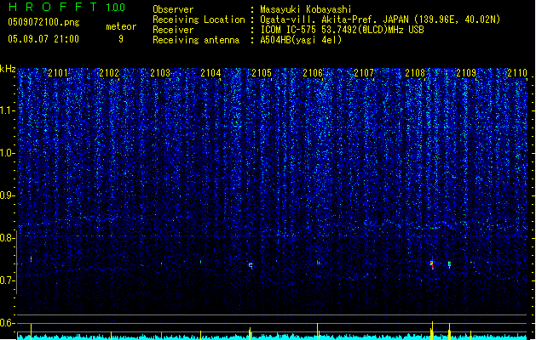The image size is (536, 340).
Task: Click the 2106 time marker
Action: click(313, 72)
